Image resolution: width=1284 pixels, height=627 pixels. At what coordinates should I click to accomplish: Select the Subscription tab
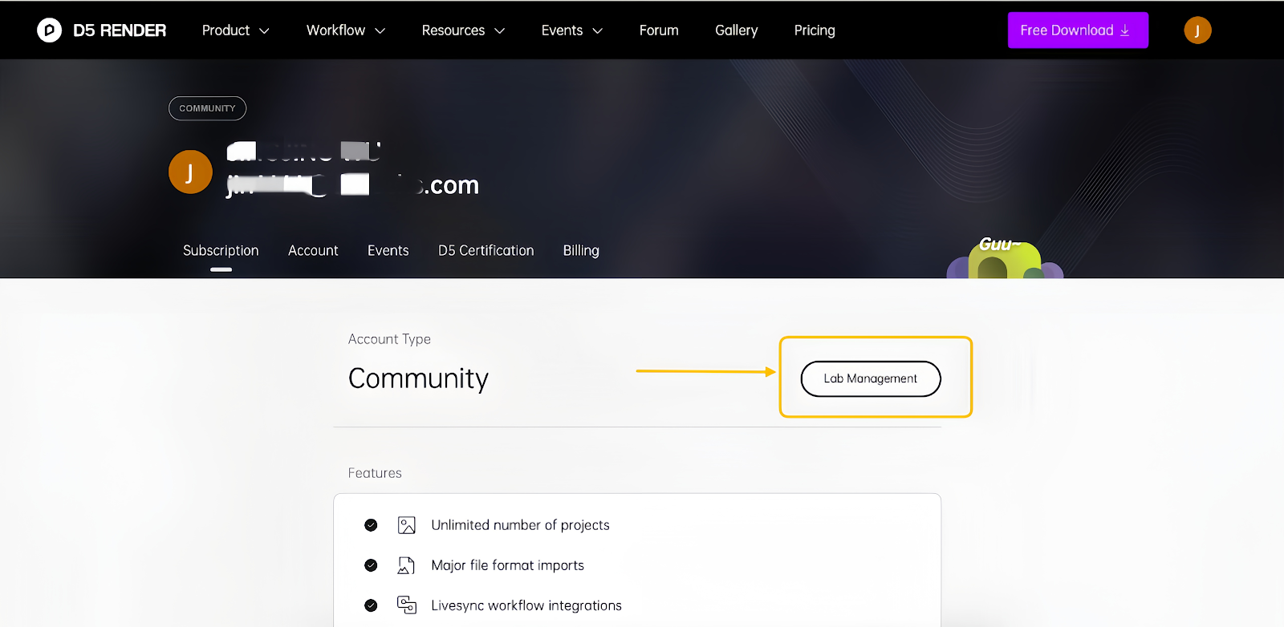(221, 251)
